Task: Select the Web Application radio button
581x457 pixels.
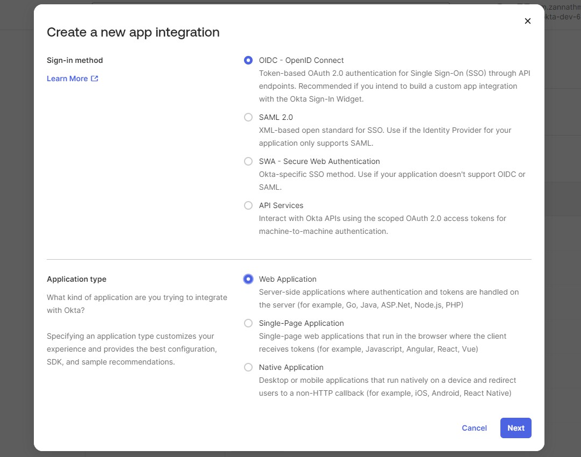Action: point(248,279)
